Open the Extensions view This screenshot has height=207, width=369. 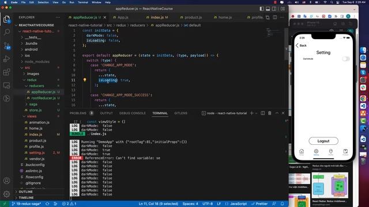click(6, 72)
